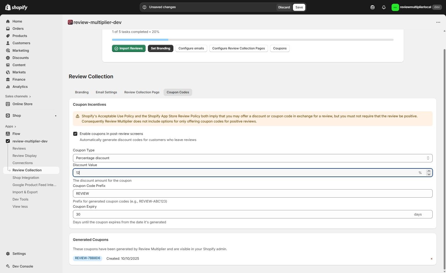This screenshot has height=273, width=446.
Task: Expand the Apps section
Action: click(10, 126)
